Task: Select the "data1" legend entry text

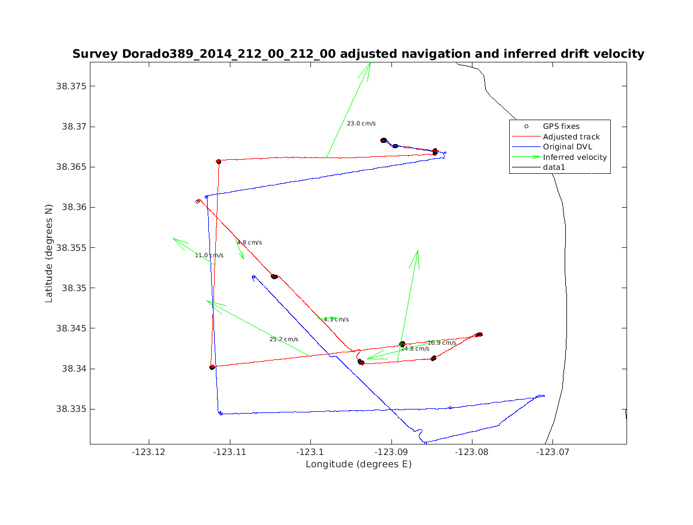Action: pyautogui.click(x=554, y=167)
